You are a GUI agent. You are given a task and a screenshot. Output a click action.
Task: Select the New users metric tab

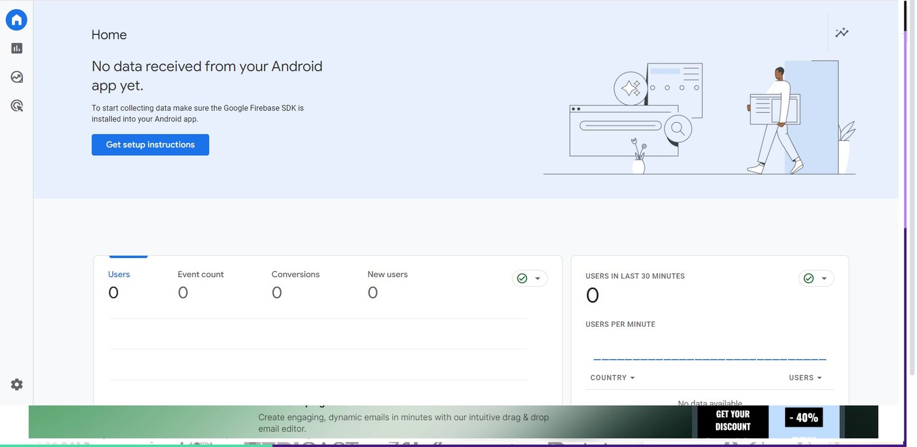[387, 284]
